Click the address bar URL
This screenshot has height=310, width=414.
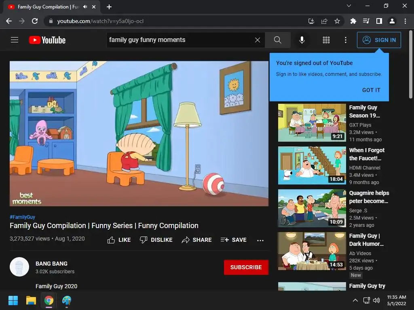(x=100, y=21)
